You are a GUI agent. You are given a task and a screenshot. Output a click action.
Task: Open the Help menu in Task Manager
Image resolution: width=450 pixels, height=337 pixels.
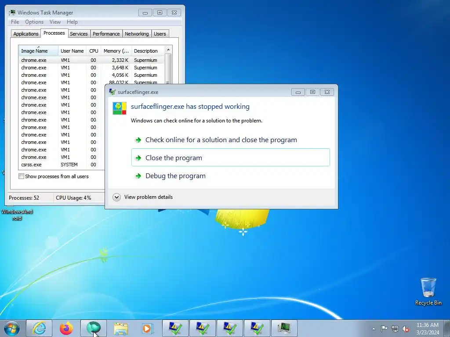tap(72, 22)
